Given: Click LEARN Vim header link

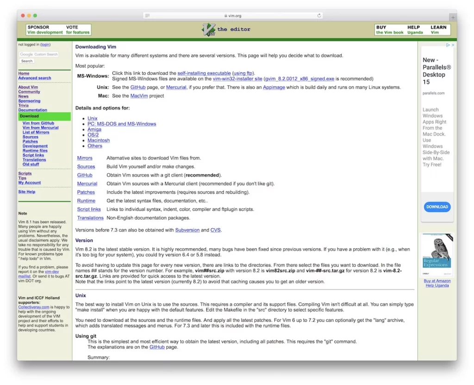Looking at the screenshot, I should click(438, 30).
